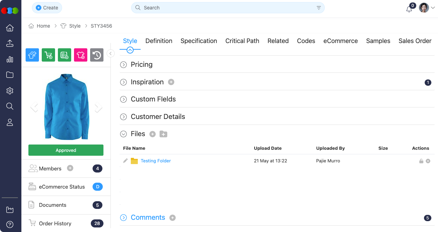Open the user avatar dropdown menu
The height and width of the screenshot is (232, 438).
[427, 8]
